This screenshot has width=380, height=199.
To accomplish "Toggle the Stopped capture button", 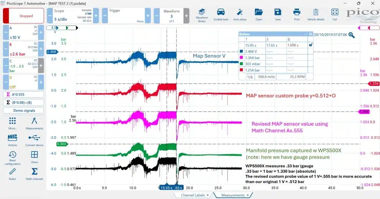I will [23, 16].
